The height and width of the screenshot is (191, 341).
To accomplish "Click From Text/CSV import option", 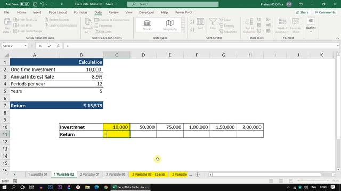I will click(x=26, y=20).
